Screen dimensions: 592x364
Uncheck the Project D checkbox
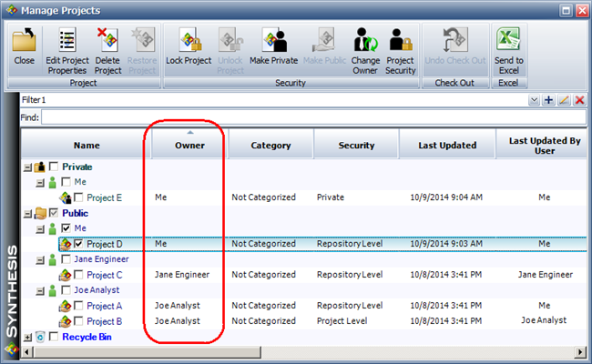coord(79,244)
